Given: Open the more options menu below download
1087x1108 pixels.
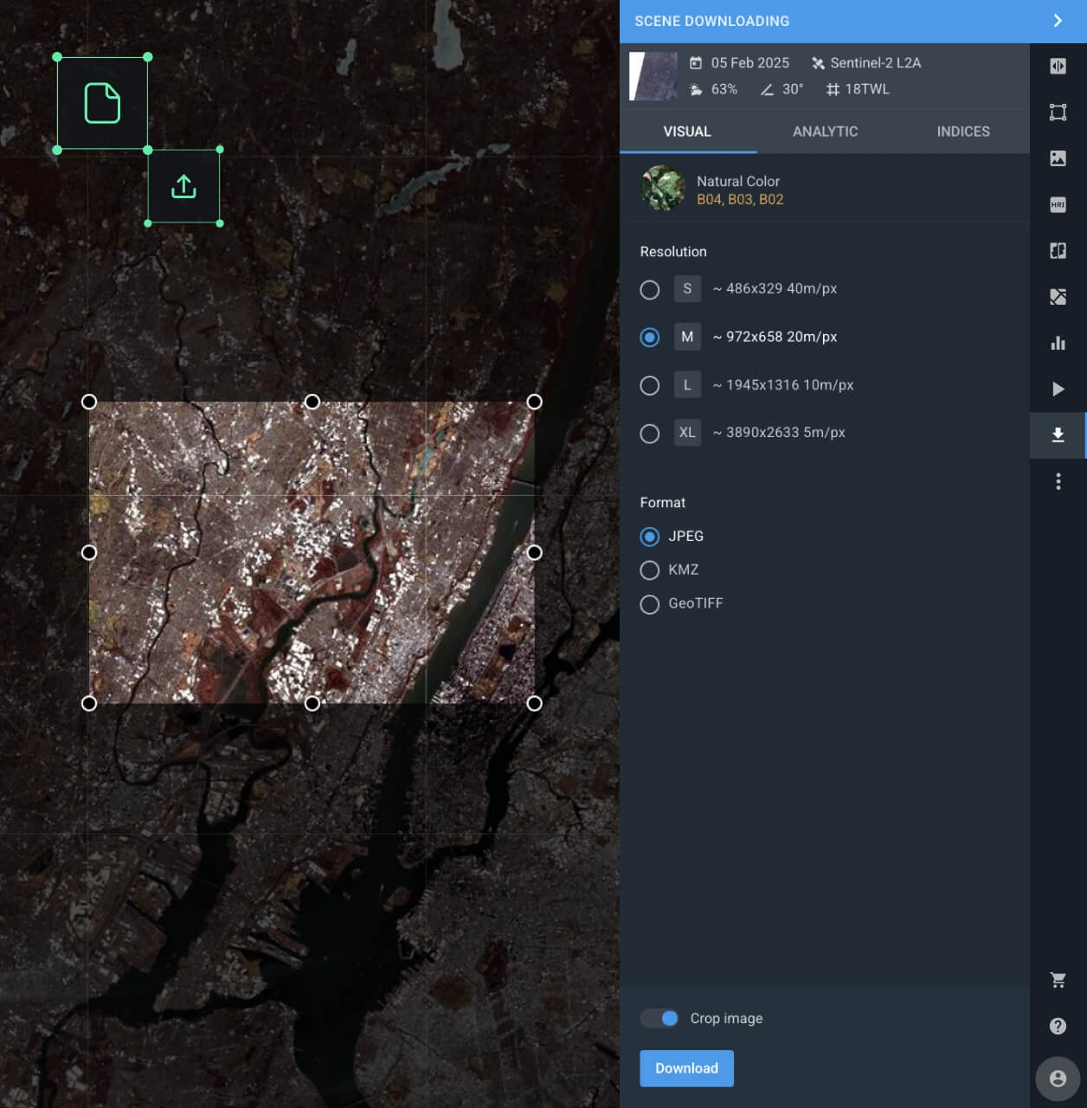Looking at the screenshot, I should point(1058,481).
